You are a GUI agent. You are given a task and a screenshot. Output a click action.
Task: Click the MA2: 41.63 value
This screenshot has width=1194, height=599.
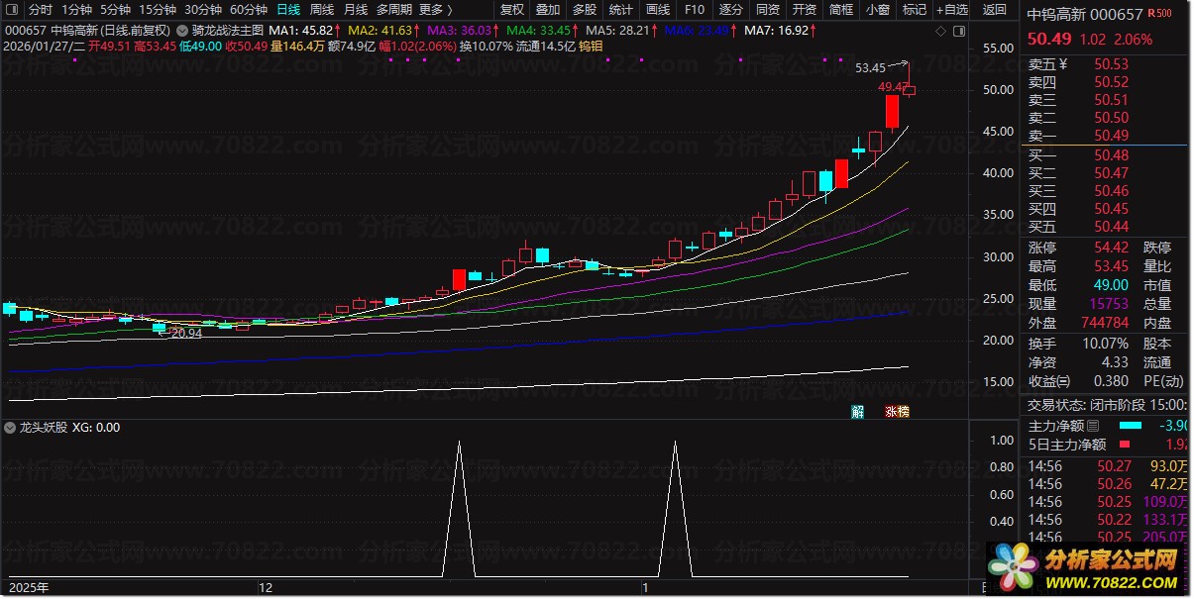click(380, 31)
